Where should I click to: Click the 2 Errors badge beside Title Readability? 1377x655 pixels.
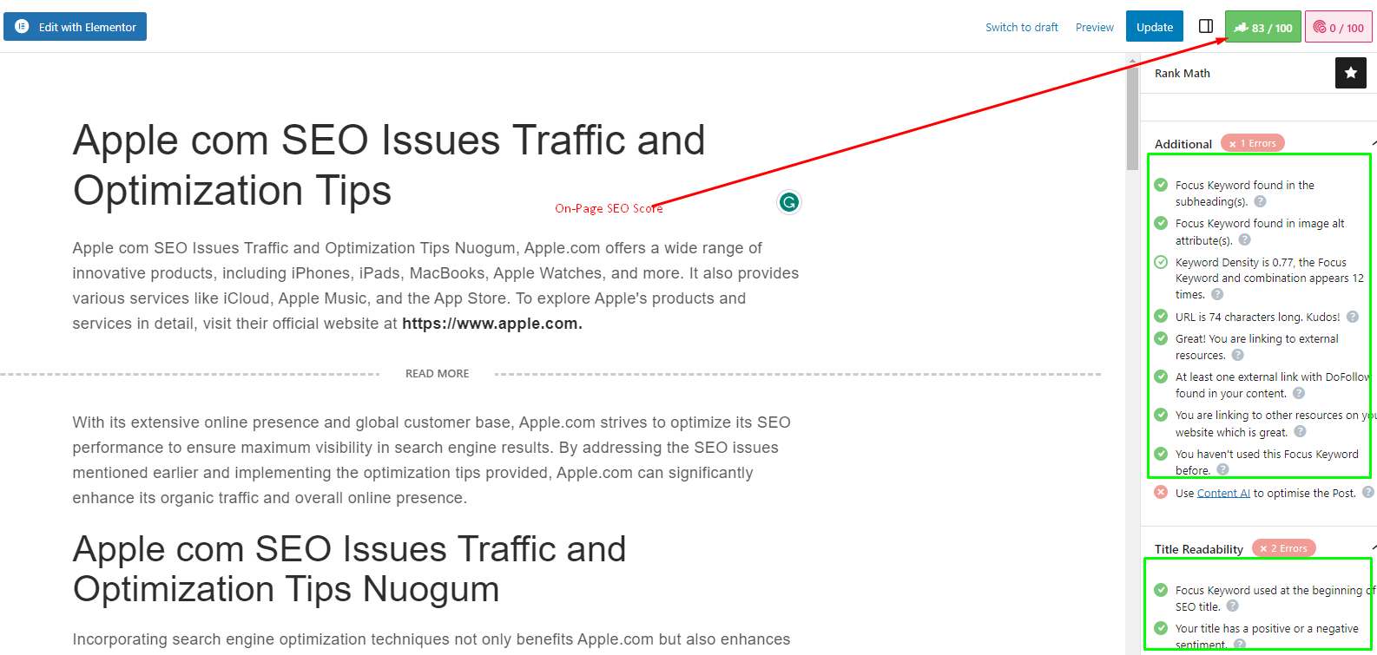1284,548
